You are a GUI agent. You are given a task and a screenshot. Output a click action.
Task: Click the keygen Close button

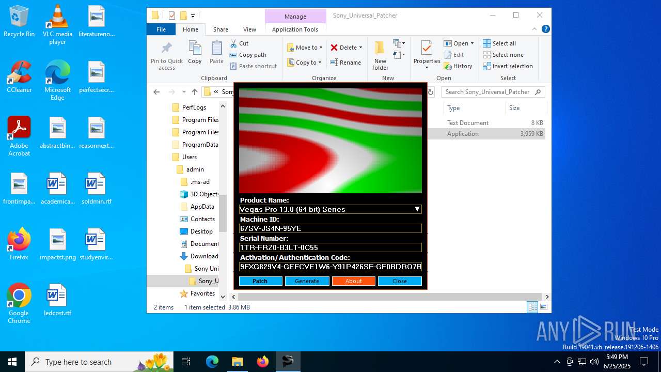(x=400, y=281)
